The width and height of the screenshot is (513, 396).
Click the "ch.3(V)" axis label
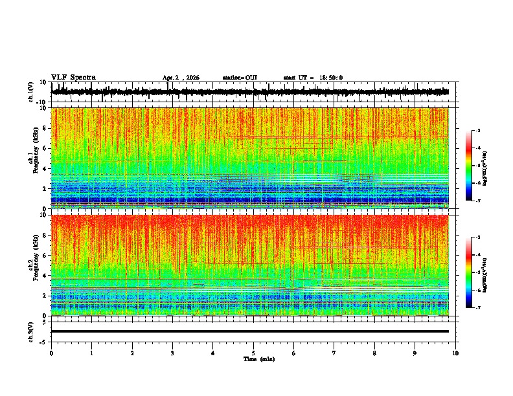click(30, 332)
